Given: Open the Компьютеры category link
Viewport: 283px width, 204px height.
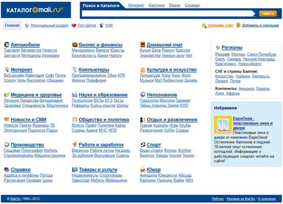Looking at the screenshot, I should click(94, 69).
